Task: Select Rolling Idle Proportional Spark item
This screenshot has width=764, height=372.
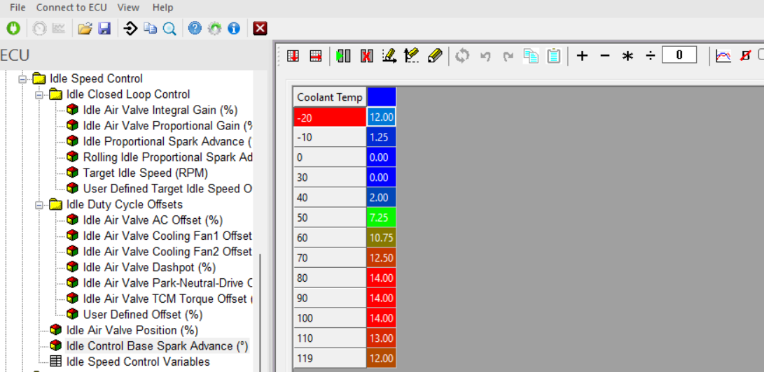Action: [167, 157]
